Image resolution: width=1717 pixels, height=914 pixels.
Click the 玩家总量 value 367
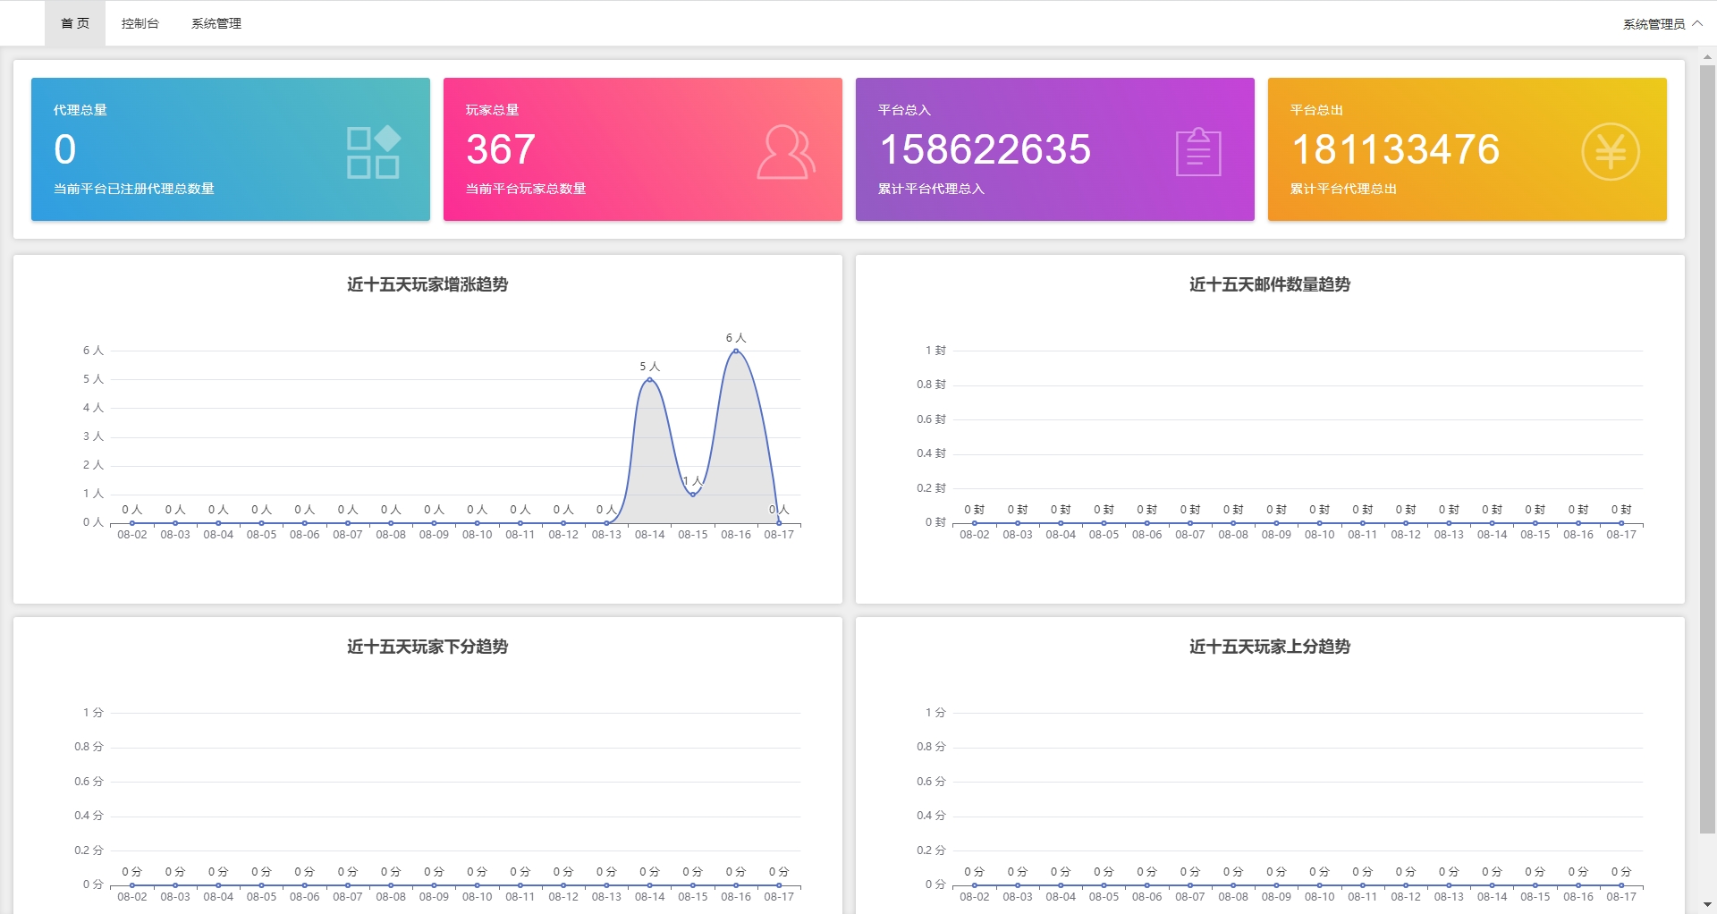pos(501,149)
